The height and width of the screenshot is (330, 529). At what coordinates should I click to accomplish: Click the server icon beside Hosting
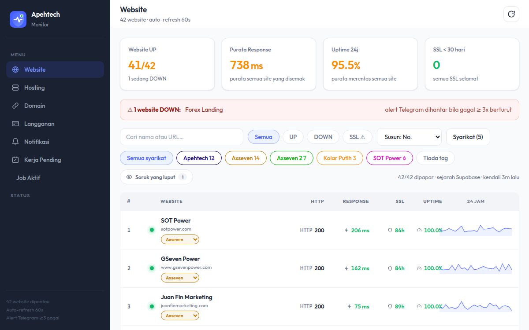coord(15,88)
